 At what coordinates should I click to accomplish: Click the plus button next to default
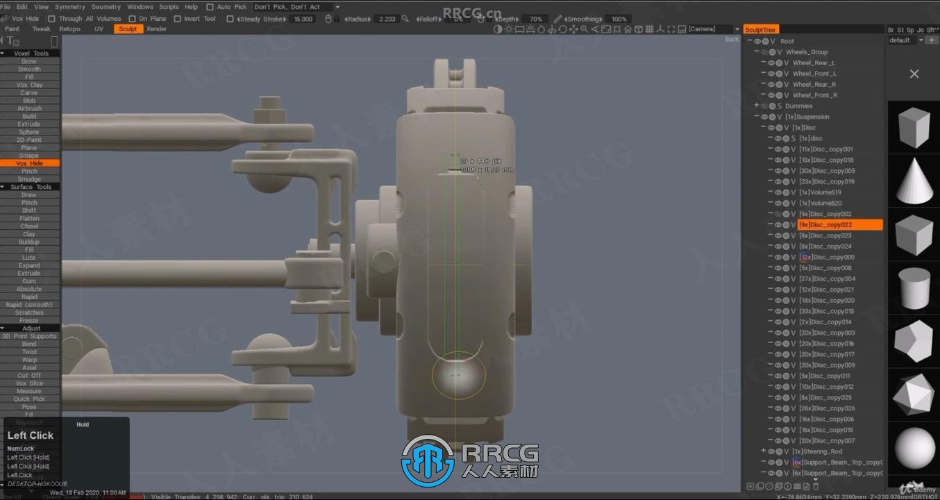(932, 40)
